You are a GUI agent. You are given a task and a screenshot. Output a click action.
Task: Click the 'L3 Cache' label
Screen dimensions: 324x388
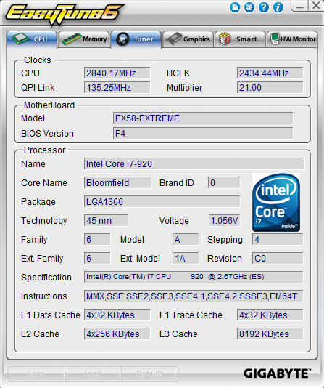pyautogui.click(x=178, y=334)
